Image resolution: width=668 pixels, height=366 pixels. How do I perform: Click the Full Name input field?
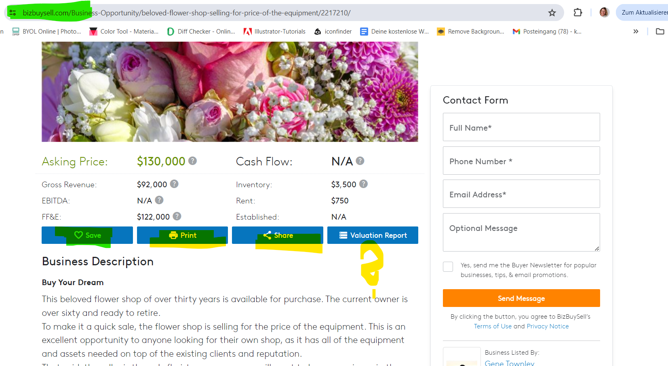tap(521, 127)
